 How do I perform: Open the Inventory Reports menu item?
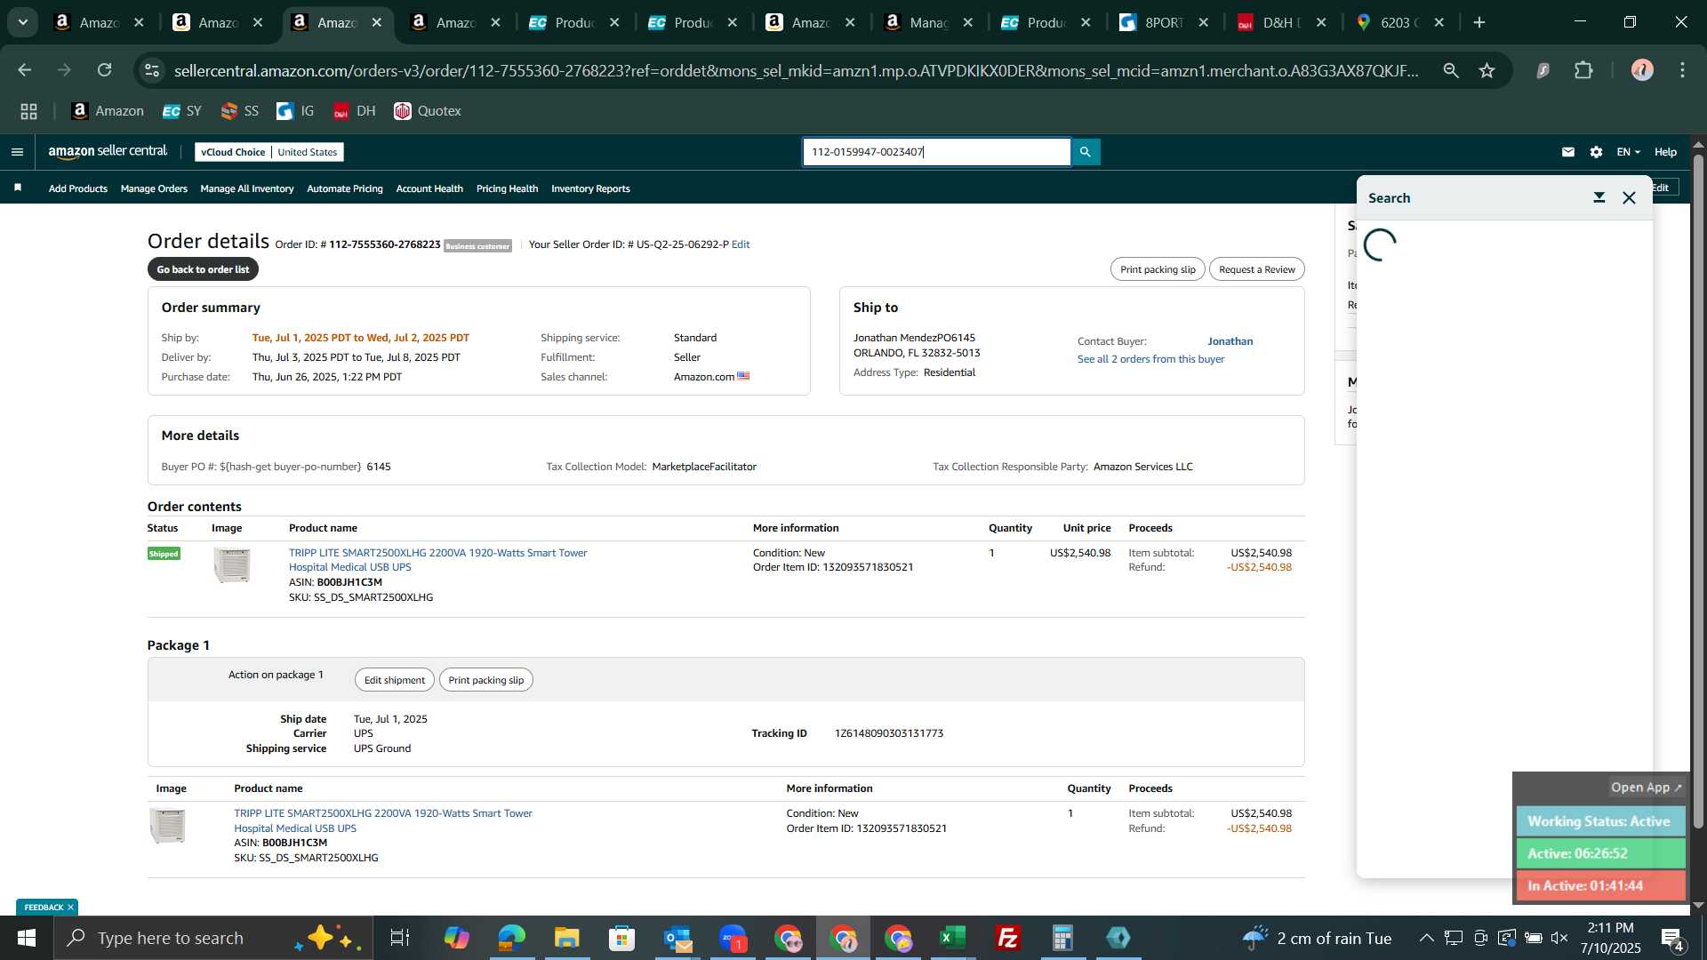pyautogui.click(x=590, y=188)
